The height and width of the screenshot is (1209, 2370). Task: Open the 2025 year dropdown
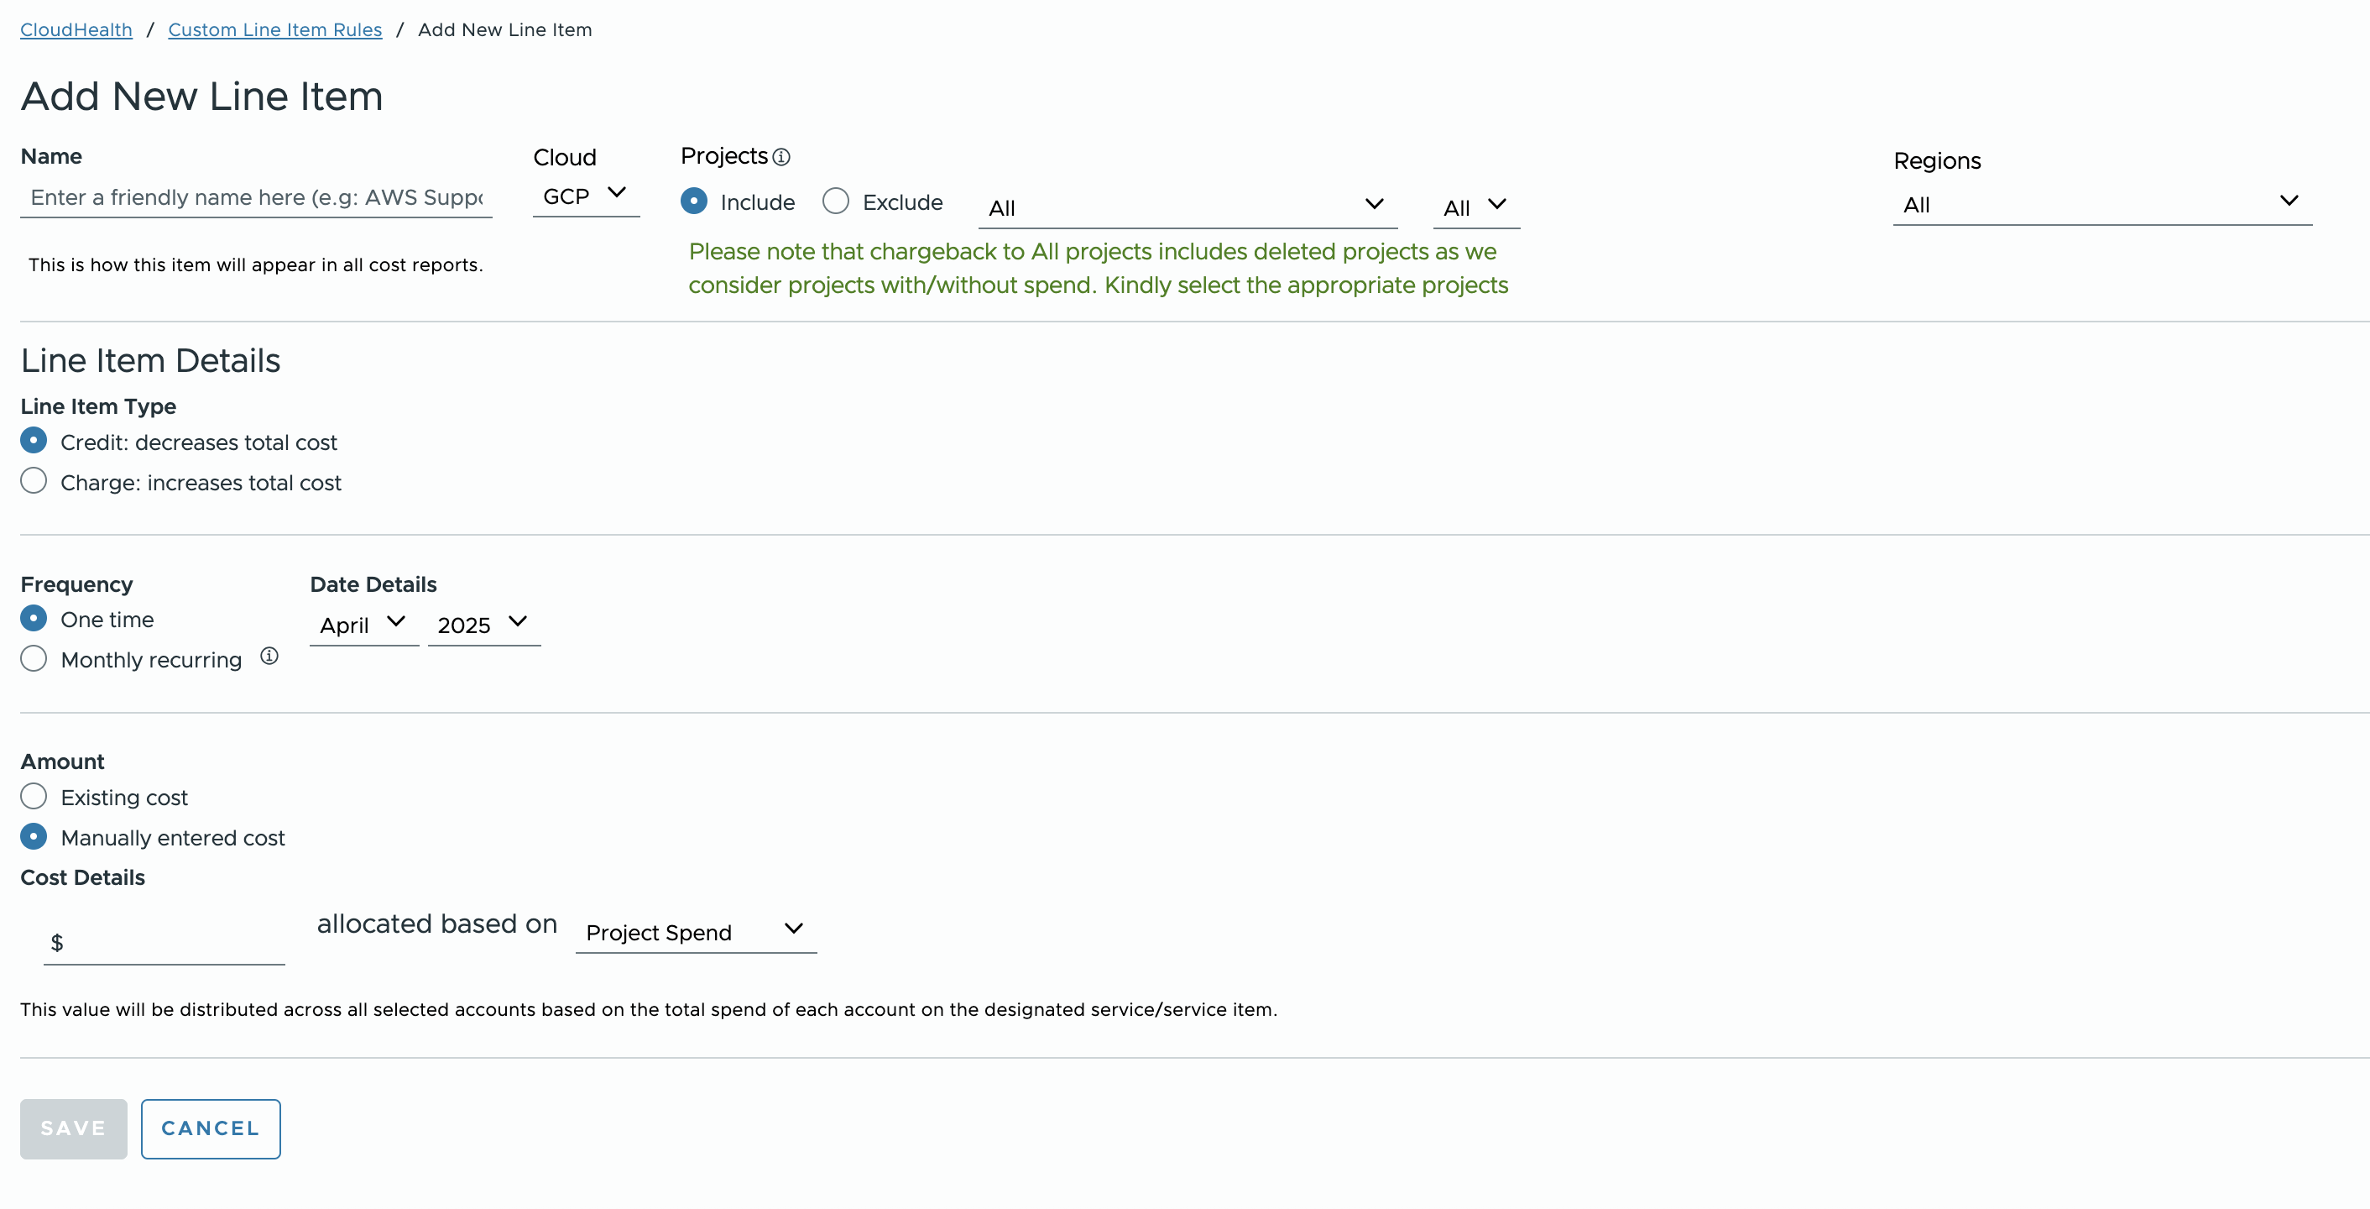[483, 625]
